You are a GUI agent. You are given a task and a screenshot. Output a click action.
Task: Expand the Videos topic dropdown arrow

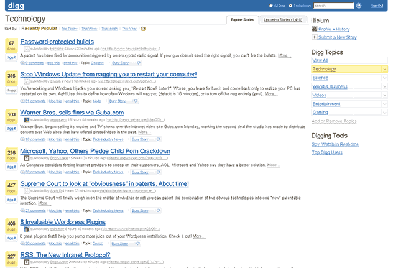click(x=385, y=95)
